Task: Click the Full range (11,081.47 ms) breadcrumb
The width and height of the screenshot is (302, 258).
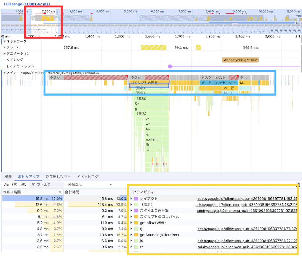Action: click(27, 4)
